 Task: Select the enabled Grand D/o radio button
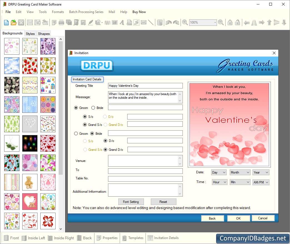point(106,150)
